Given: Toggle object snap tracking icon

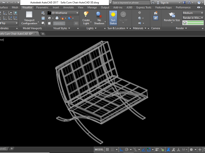Looking at the screenshot, I should pyautogui.click(x=143, y=150).
